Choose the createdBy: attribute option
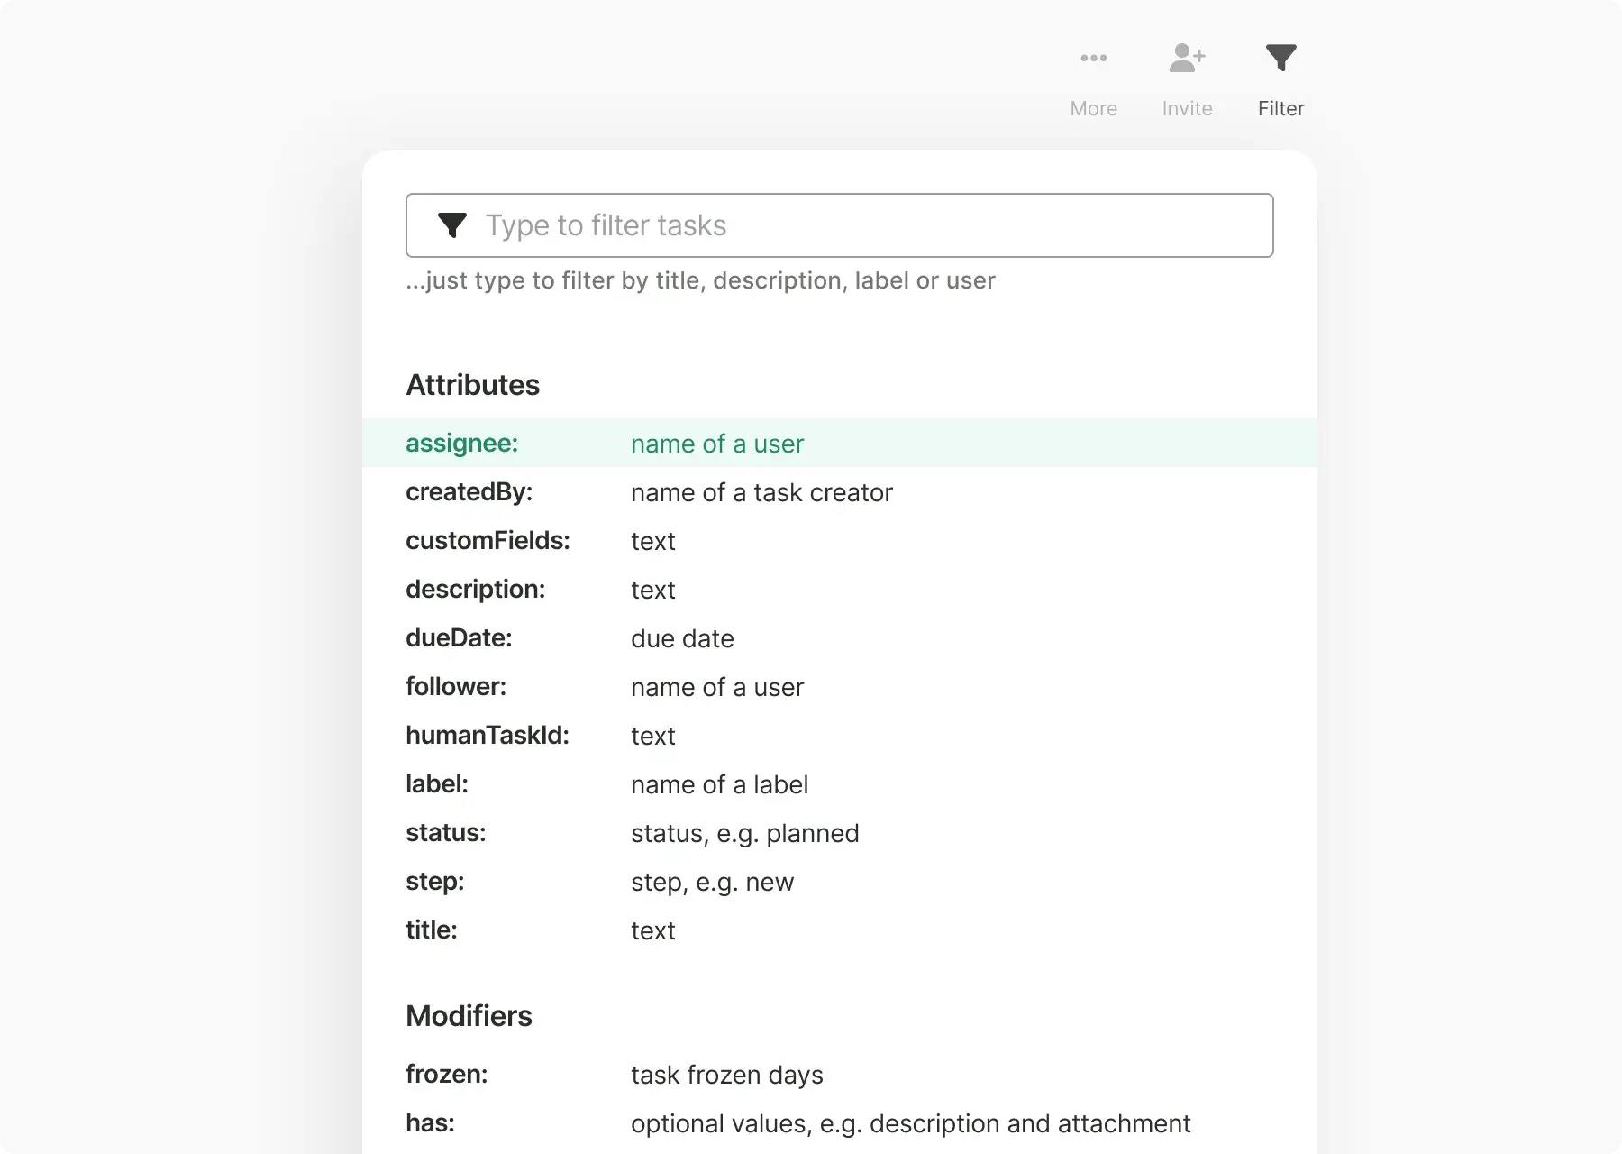Image resolution: width=1622 pixels, height=1154 pixels. coord(469,492)
